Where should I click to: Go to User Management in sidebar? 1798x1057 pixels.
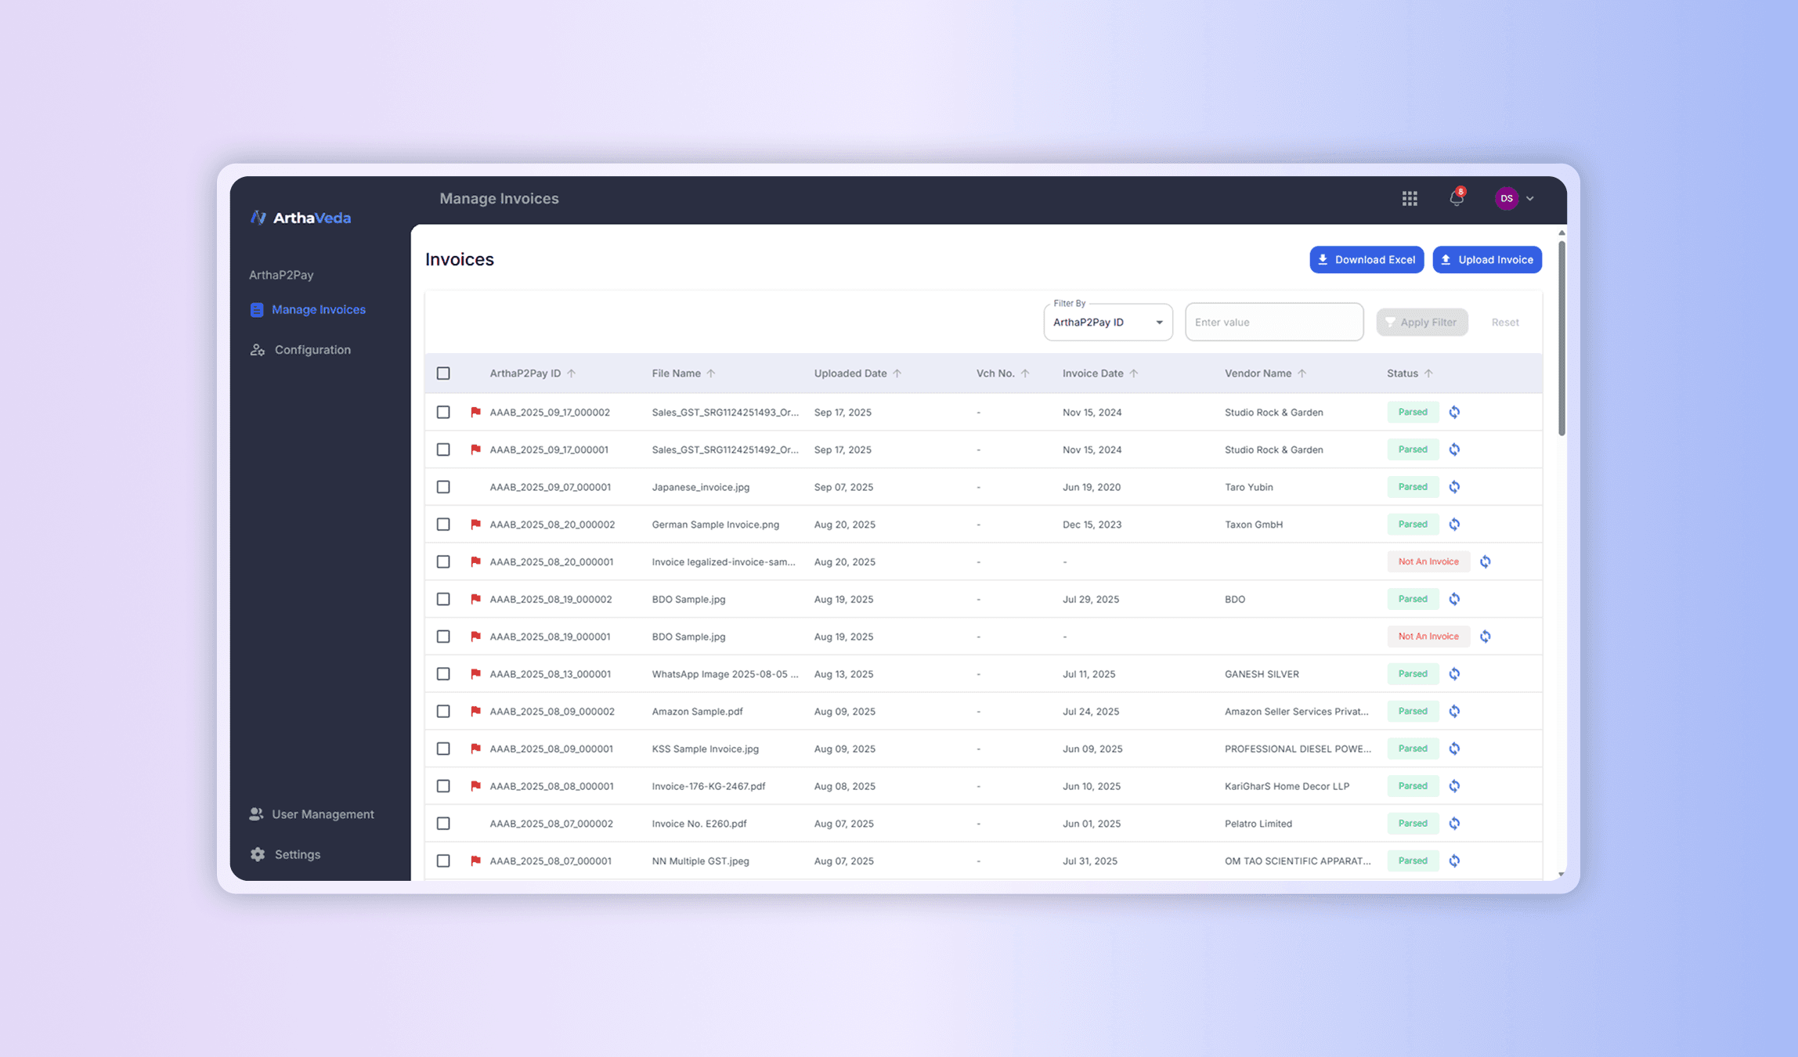click(322, 814)
